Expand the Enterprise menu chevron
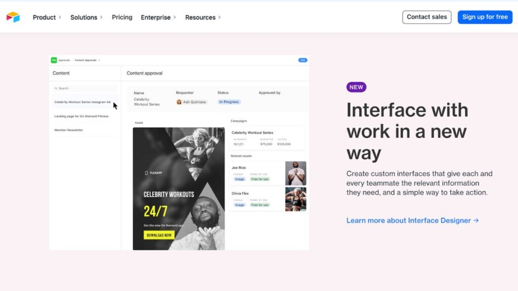Viewport: 518px width, 291px height. [175, 17]
